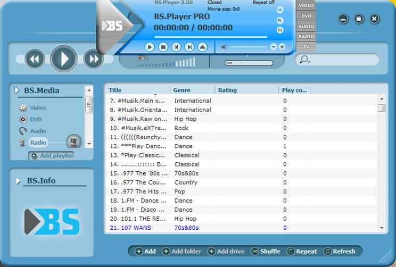This screenshot has height=267, width=396.
Task: Expand the BS.Info panel arrow
Action: 18,181
